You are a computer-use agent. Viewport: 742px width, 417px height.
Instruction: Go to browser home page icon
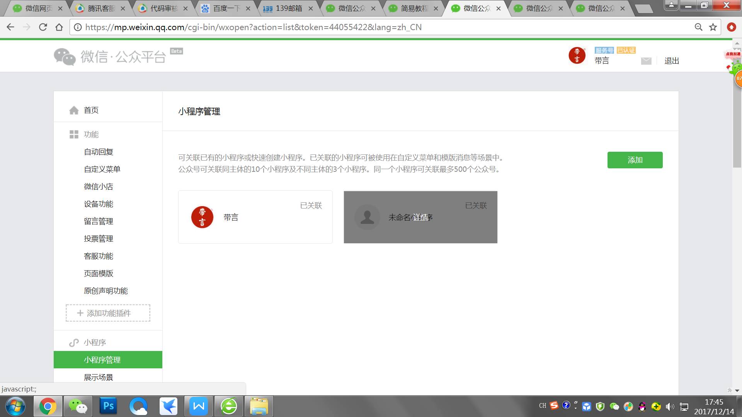(59, 27)
